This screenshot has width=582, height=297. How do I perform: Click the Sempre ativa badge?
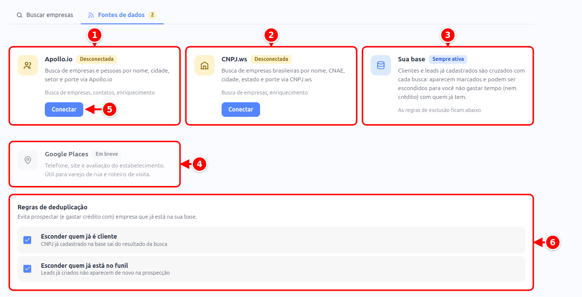tap(448, 59)
